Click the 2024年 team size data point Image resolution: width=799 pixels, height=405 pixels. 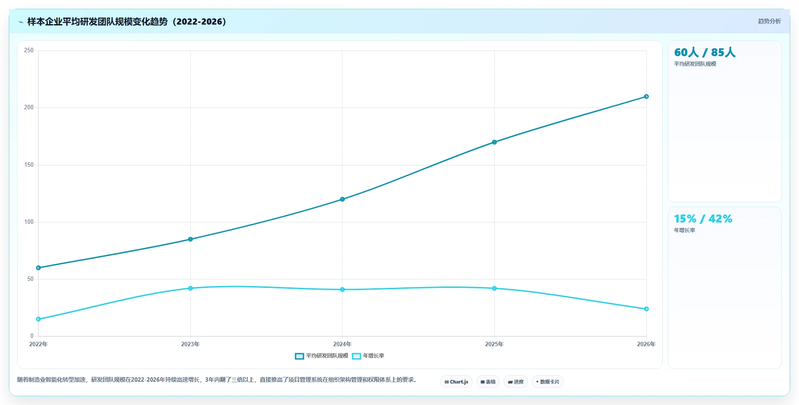point(342,199)
